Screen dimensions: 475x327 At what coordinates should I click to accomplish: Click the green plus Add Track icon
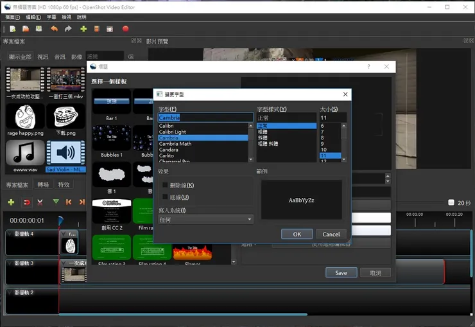pyautogui.click(x=11, y=202)
